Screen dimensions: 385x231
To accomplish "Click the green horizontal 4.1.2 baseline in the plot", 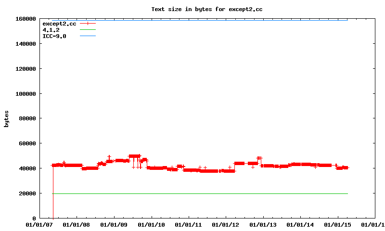I will (x=192, y=193).
